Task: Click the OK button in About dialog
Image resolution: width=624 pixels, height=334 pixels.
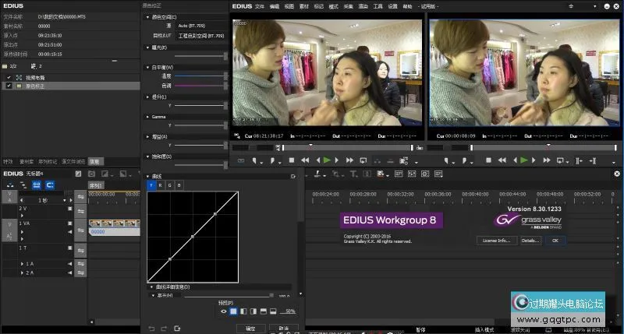Action: coord(555,241)
